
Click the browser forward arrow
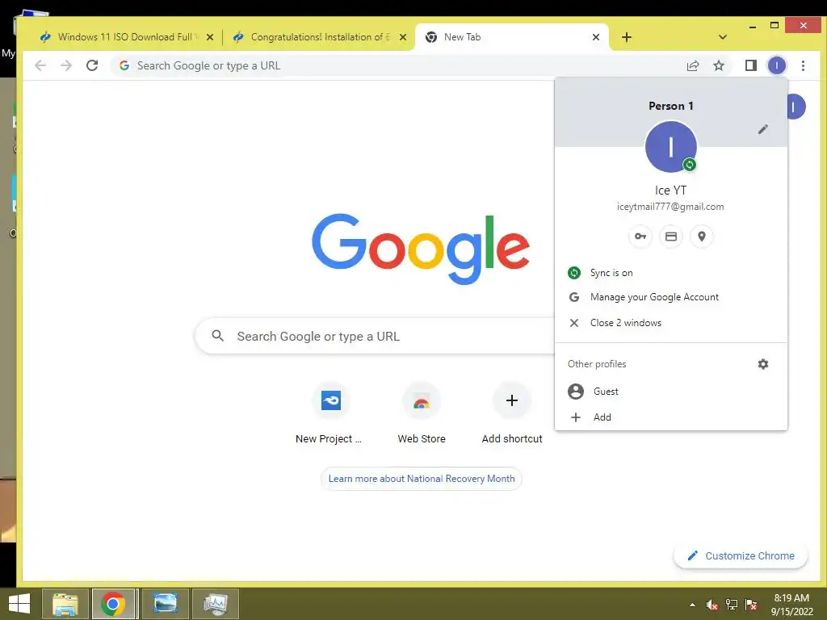pos(66,65)
